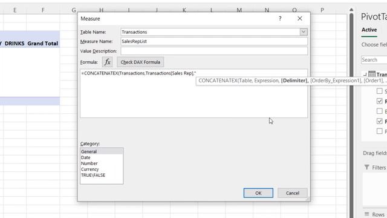Open the Measure dialog help question mark
The height and width of the screenshot is (218, 387).
coord(280,19)
